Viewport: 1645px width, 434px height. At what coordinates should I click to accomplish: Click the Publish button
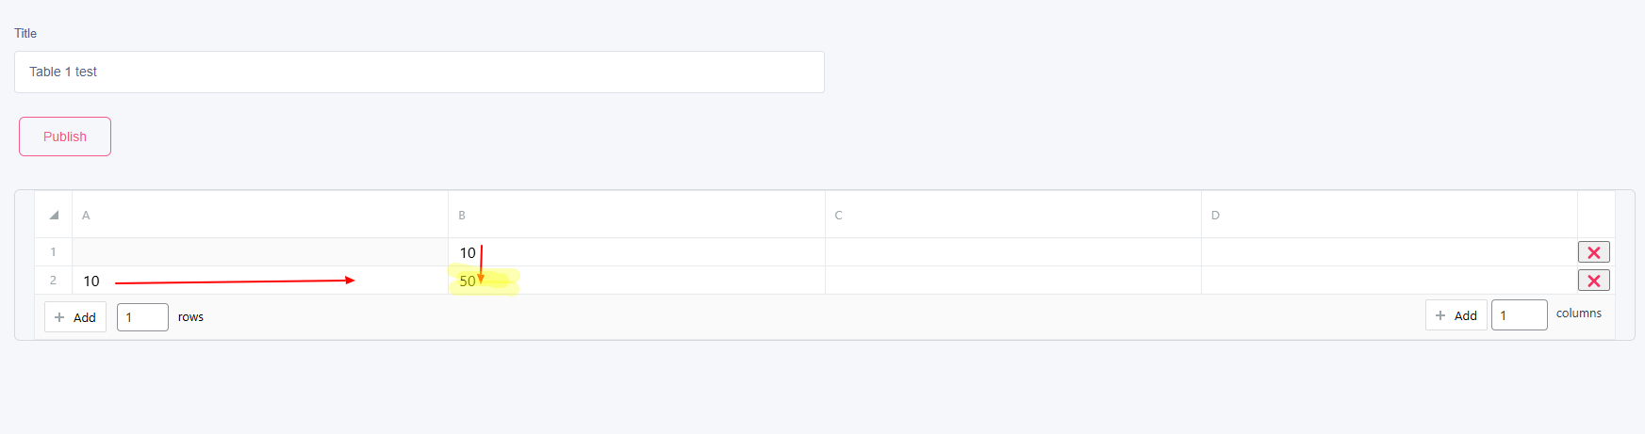point(65,137)
